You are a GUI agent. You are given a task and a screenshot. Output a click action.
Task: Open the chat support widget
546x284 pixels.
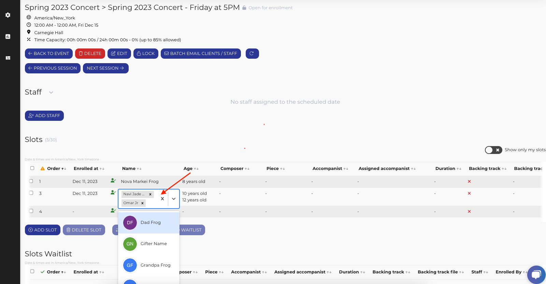coord(536,274)
